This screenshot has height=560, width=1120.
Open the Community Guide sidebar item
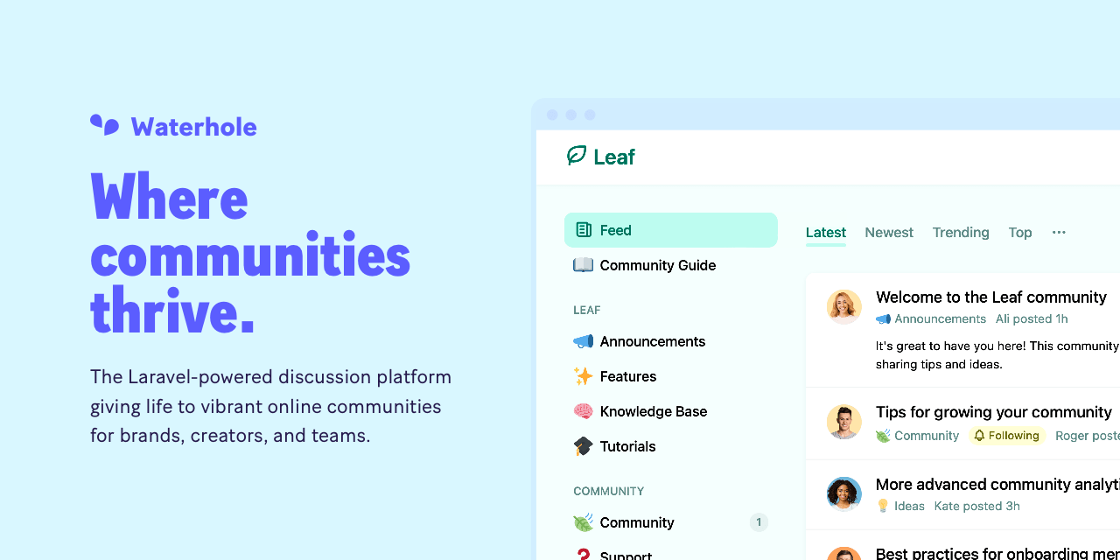[671, 265]
